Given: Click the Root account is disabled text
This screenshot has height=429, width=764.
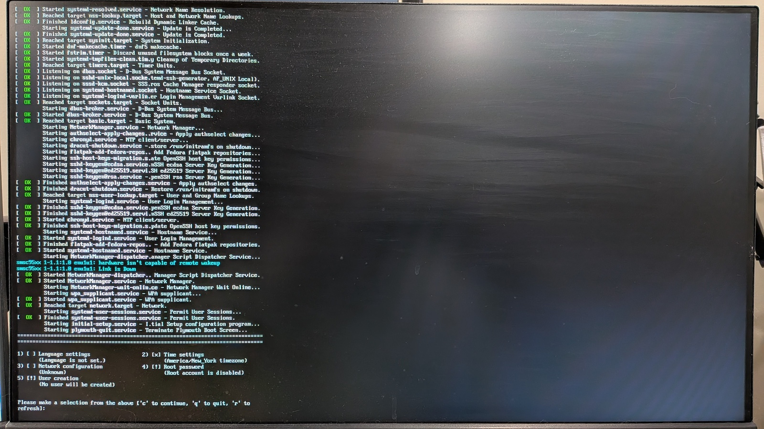Looking at the screenshot, I should point(205,372).
